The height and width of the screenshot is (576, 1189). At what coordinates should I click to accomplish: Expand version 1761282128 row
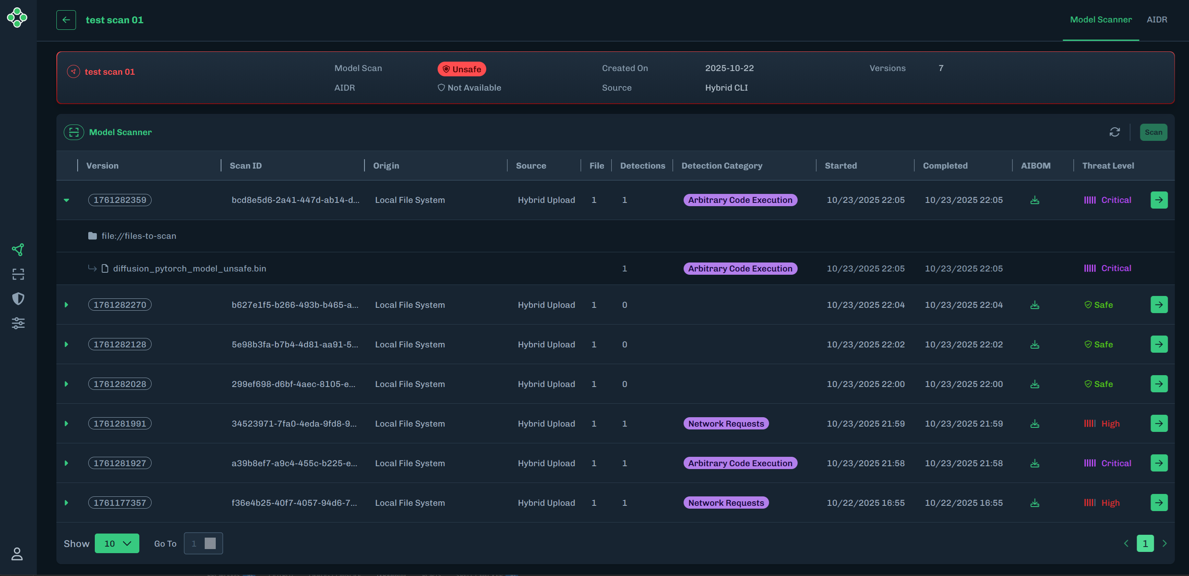tap(67, 345)
